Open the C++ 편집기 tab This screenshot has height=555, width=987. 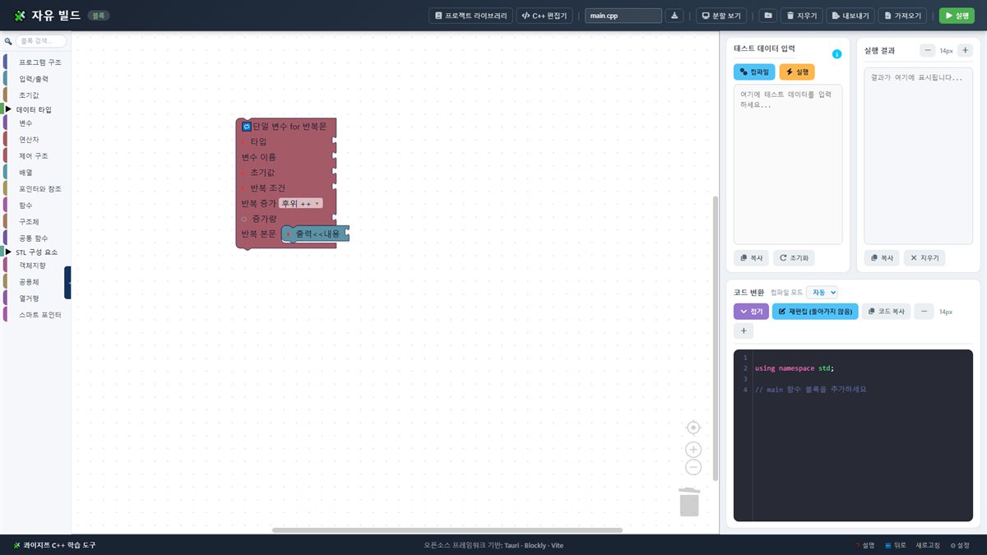coord(544,16)
